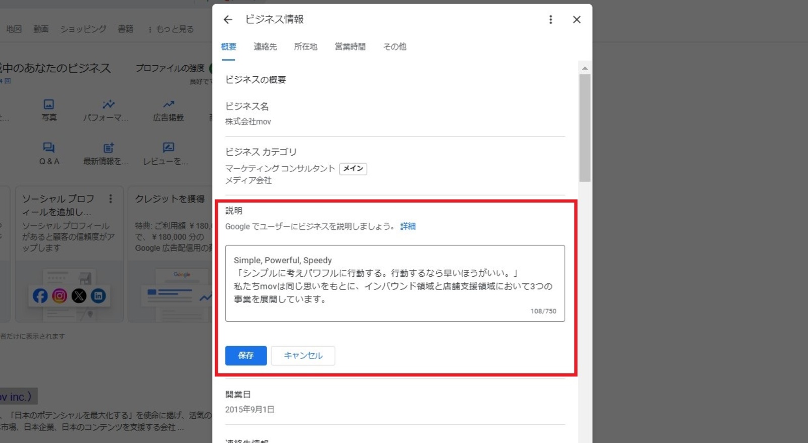Viewport: 808px width, 443px height.
Task: Open the その他 tab
Action: (394, 46)
